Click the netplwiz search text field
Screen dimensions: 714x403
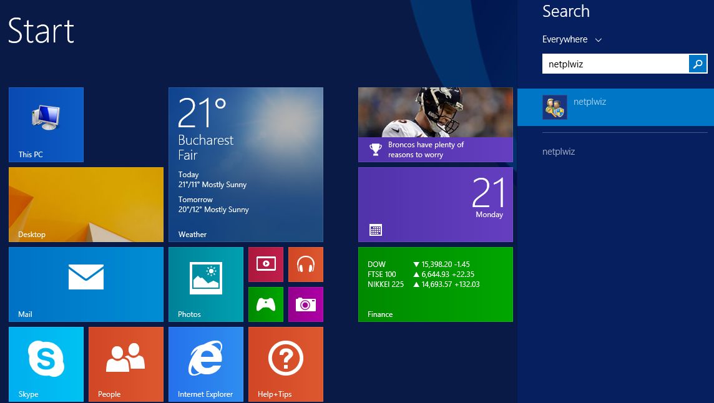click(615, 64)
